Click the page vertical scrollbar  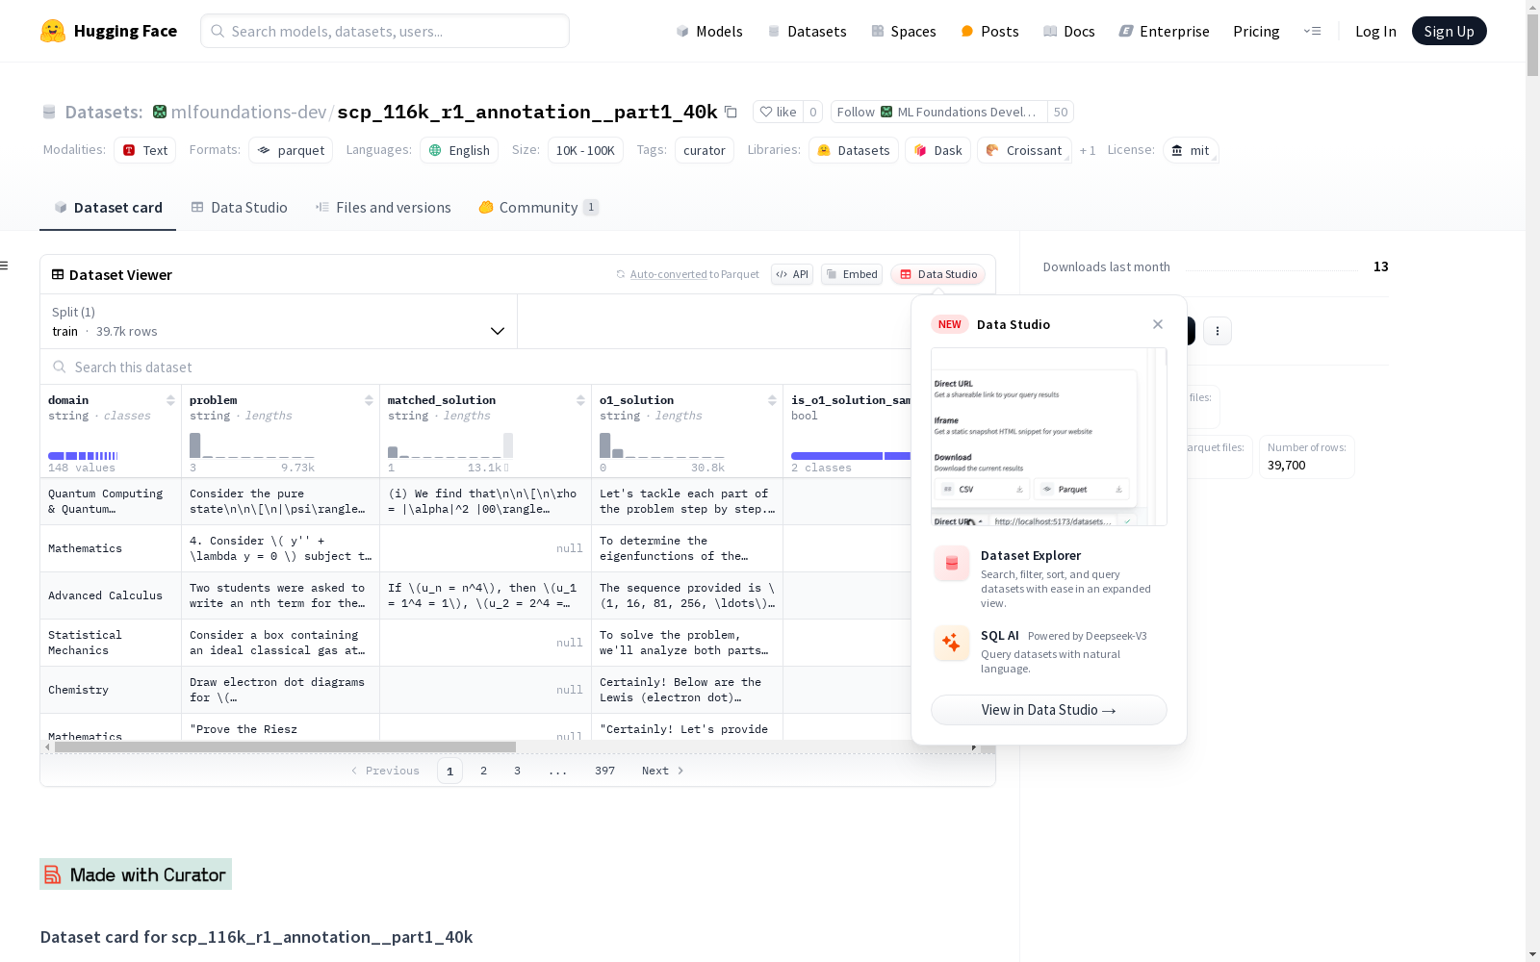pos(1532,45)
